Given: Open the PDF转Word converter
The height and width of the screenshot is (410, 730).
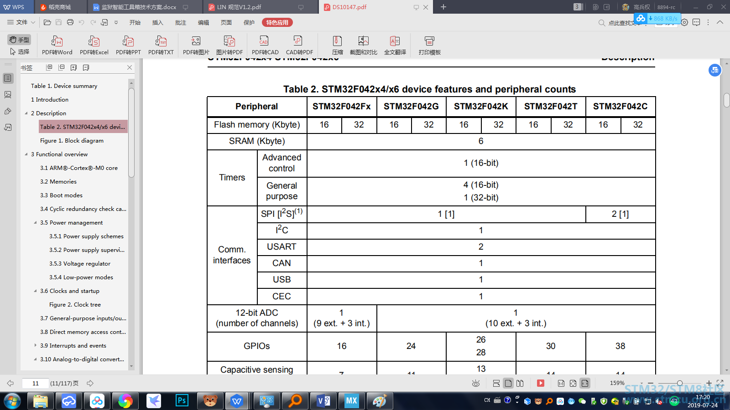Looking at the screenshot, I should 57,46.
